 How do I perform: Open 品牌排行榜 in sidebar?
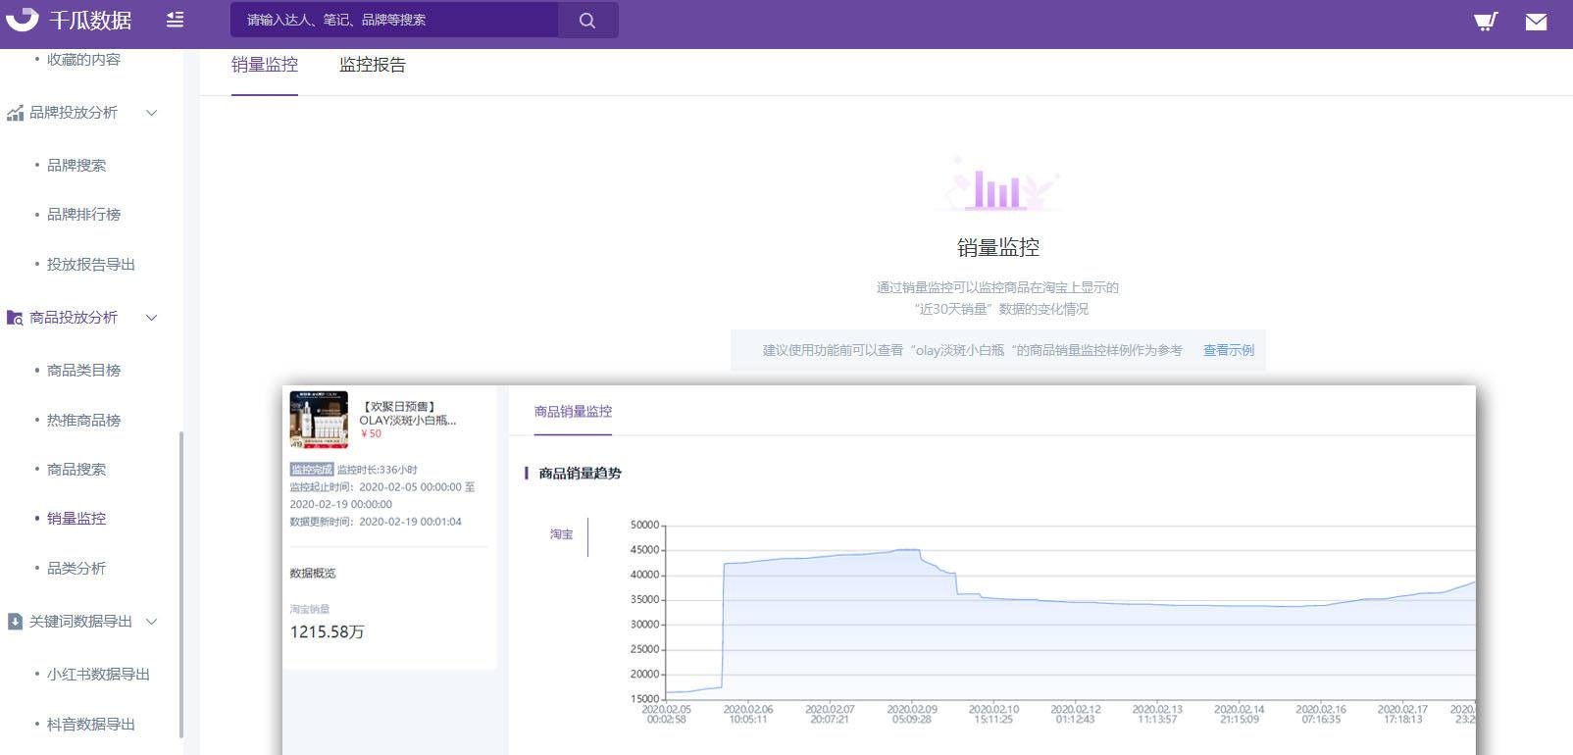pyautogui.click(x=83, y=215)
